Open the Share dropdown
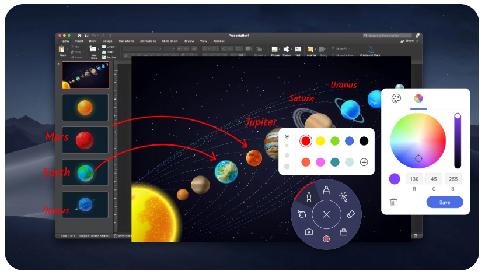Image resolution: width=485 pixels, height=275 pixels. pos(410,41)
